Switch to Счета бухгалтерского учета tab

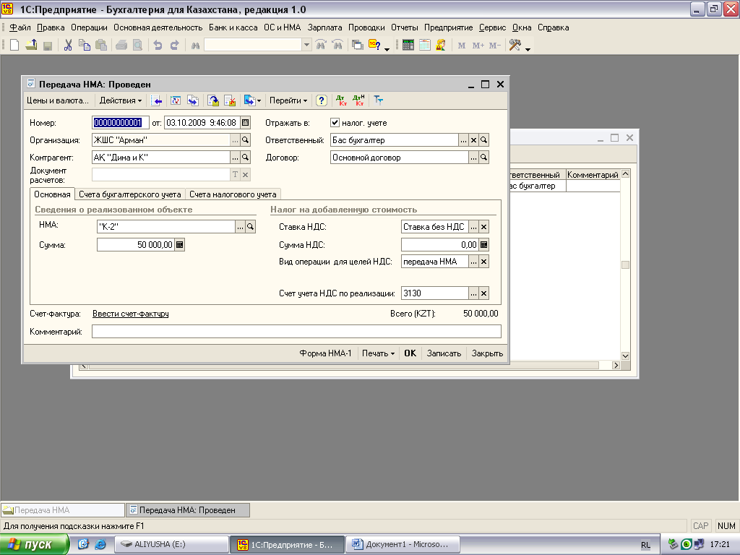[130, 194]
